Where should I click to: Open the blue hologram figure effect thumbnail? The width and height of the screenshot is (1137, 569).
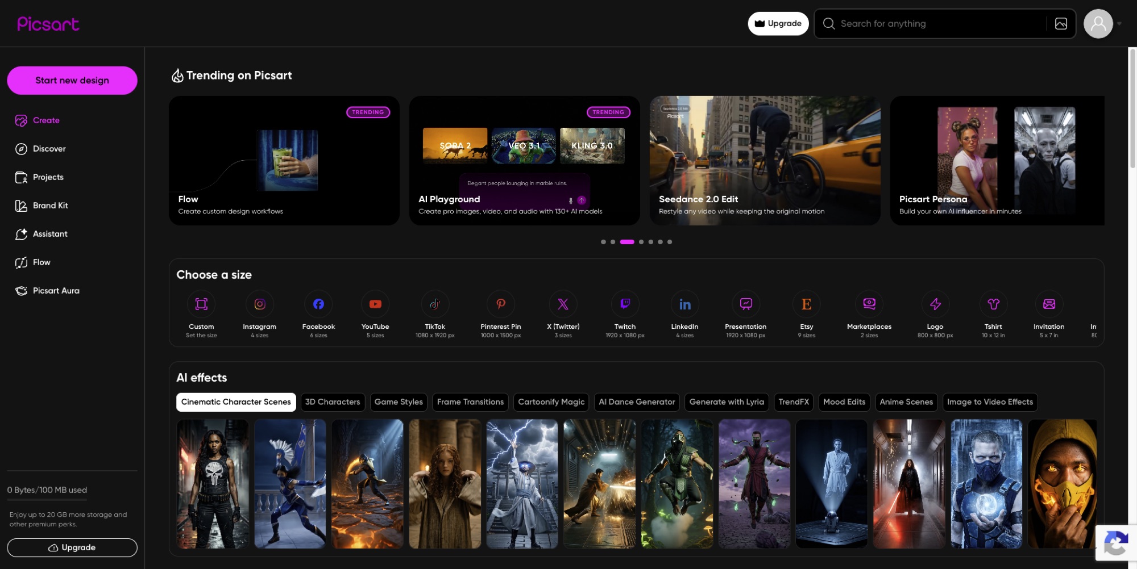832,484
